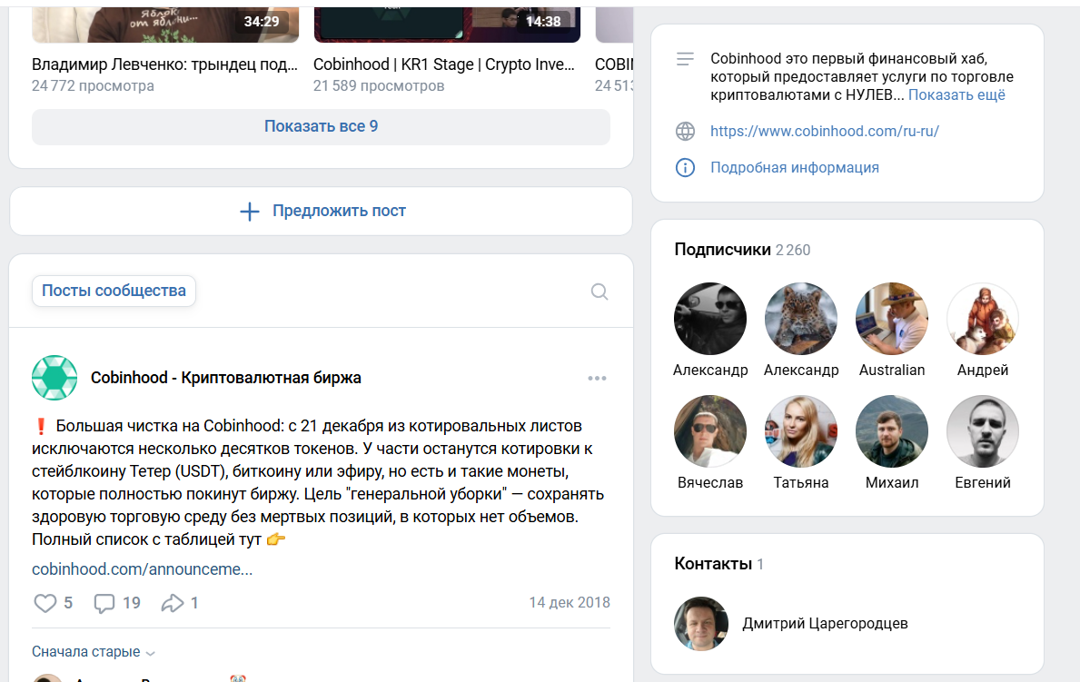Image resolution: width=1080 pixels, height=682 pixels.
Task: Open the "Подписчики" subscribers list header
Action: pyautogui.click(x=722, y=250)
